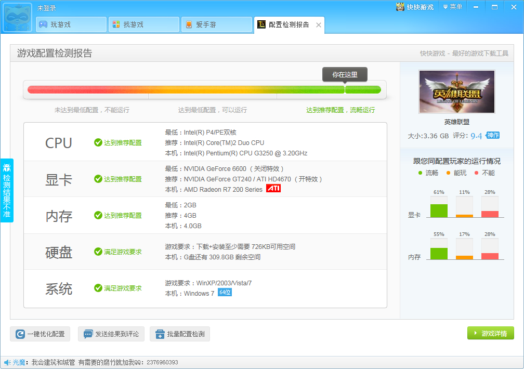The width and height of the screenshot is (524, 369).
Task: Click the green checkmark in 系统 row
Action: (98, 288)
